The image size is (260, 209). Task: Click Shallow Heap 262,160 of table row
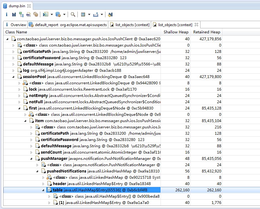182,190
